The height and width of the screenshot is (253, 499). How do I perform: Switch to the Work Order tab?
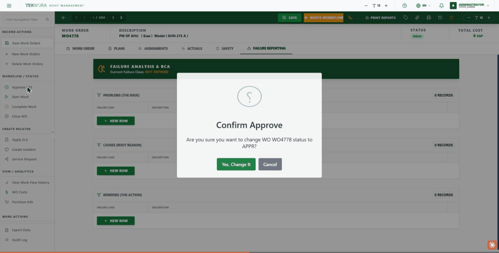[80, 49]
